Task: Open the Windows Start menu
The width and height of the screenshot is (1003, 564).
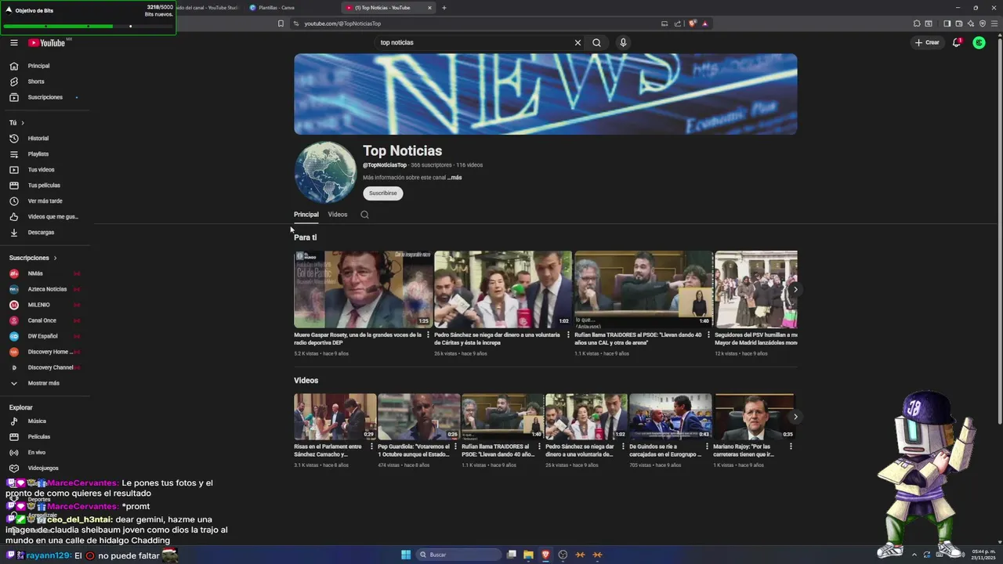Action: point(406,555)
